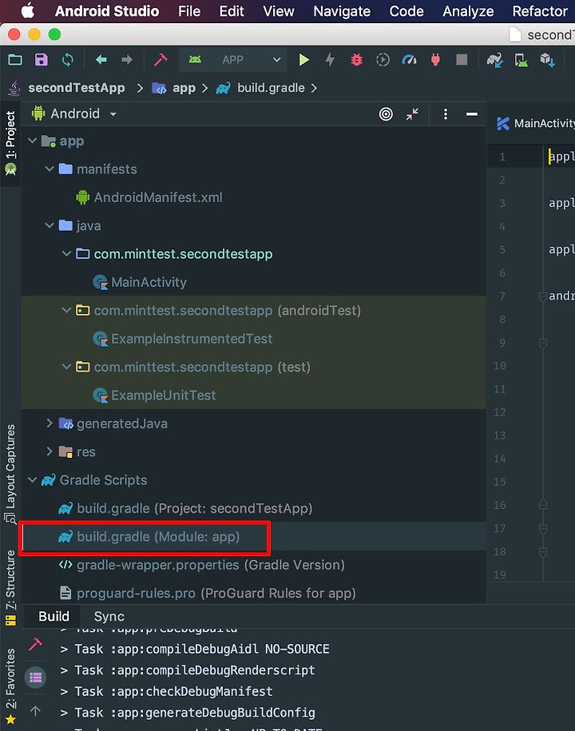The width and height of the screenshot is (575, 731).
Task: Sync project with Gradle files elephant icon
Action: point(494,60)
